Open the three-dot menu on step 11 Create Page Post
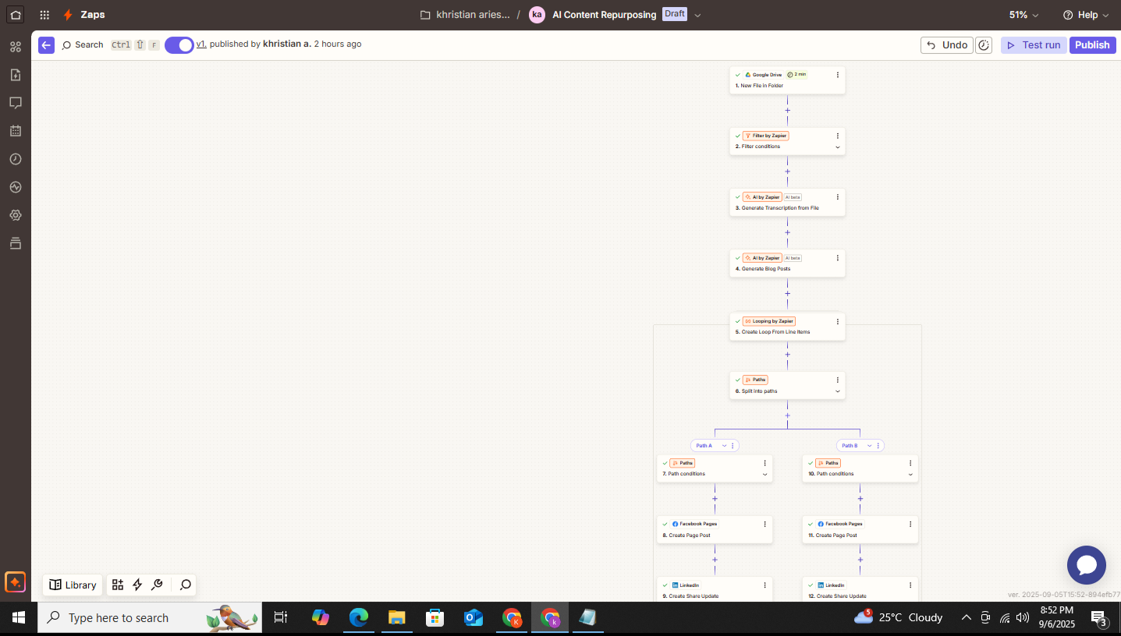The width and height of the screenshot is (1121, 636). click(910, 525)
